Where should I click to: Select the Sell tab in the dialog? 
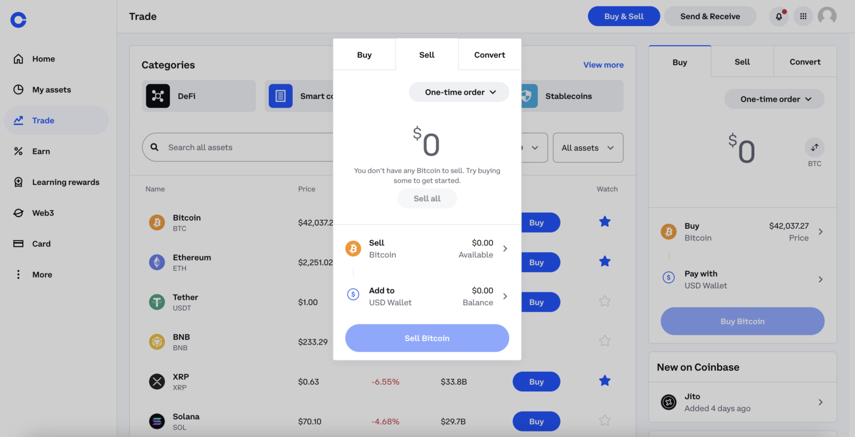tap(427, 55)
